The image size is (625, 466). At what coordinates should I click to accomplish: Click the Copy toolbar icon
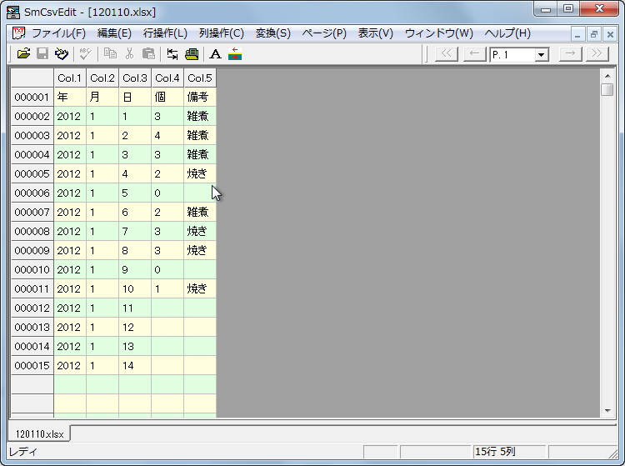(110, 54)
